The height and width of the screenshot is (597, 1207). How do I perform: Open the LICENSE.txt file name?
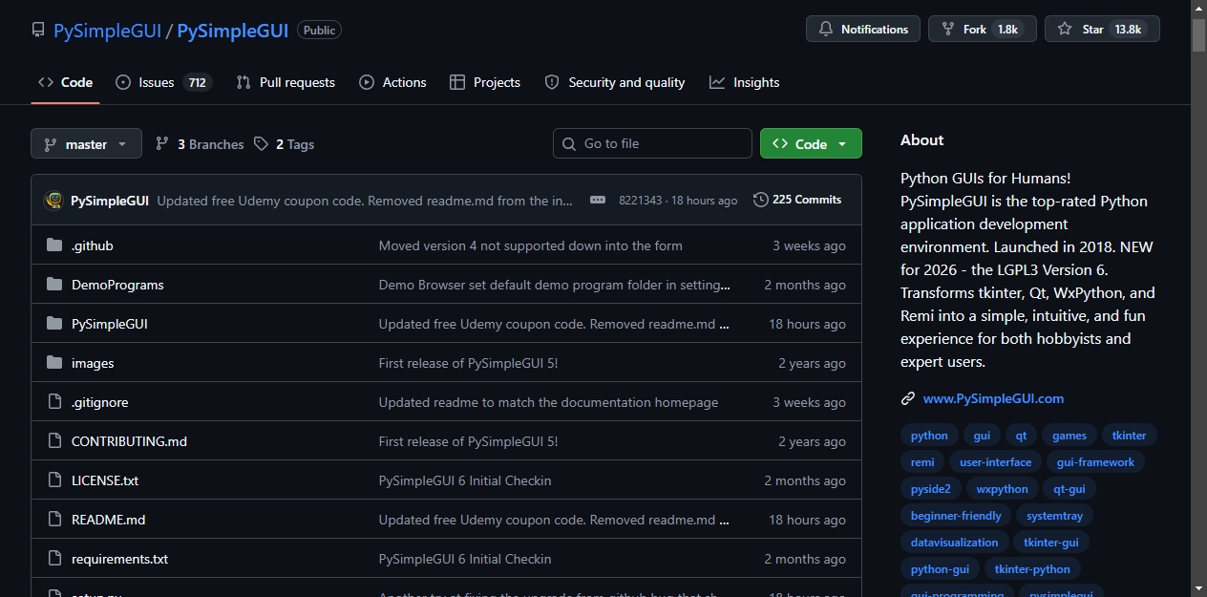point(105,480)
